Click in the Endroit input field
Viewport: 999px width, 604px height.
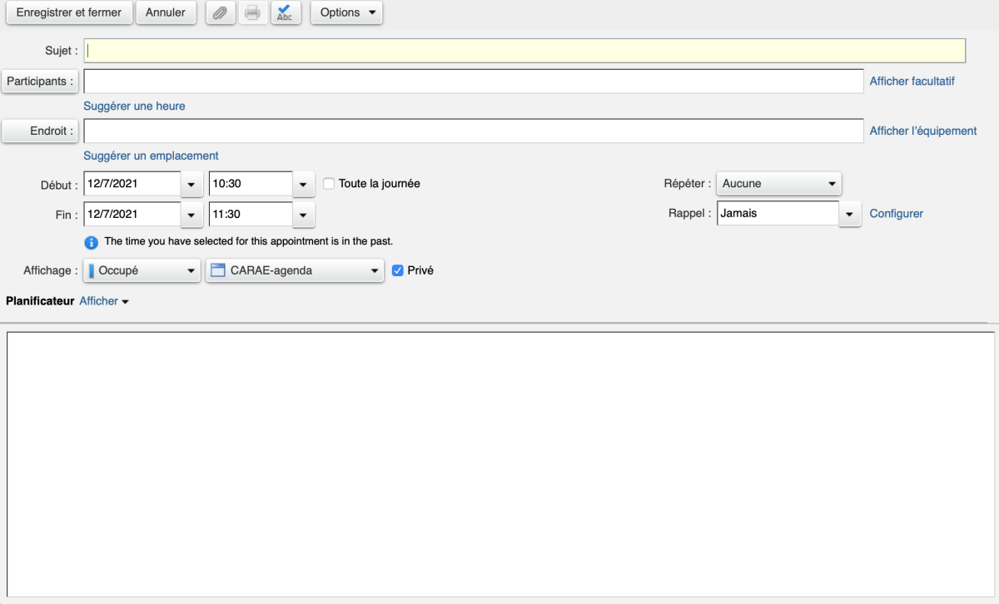click(474, 131)
